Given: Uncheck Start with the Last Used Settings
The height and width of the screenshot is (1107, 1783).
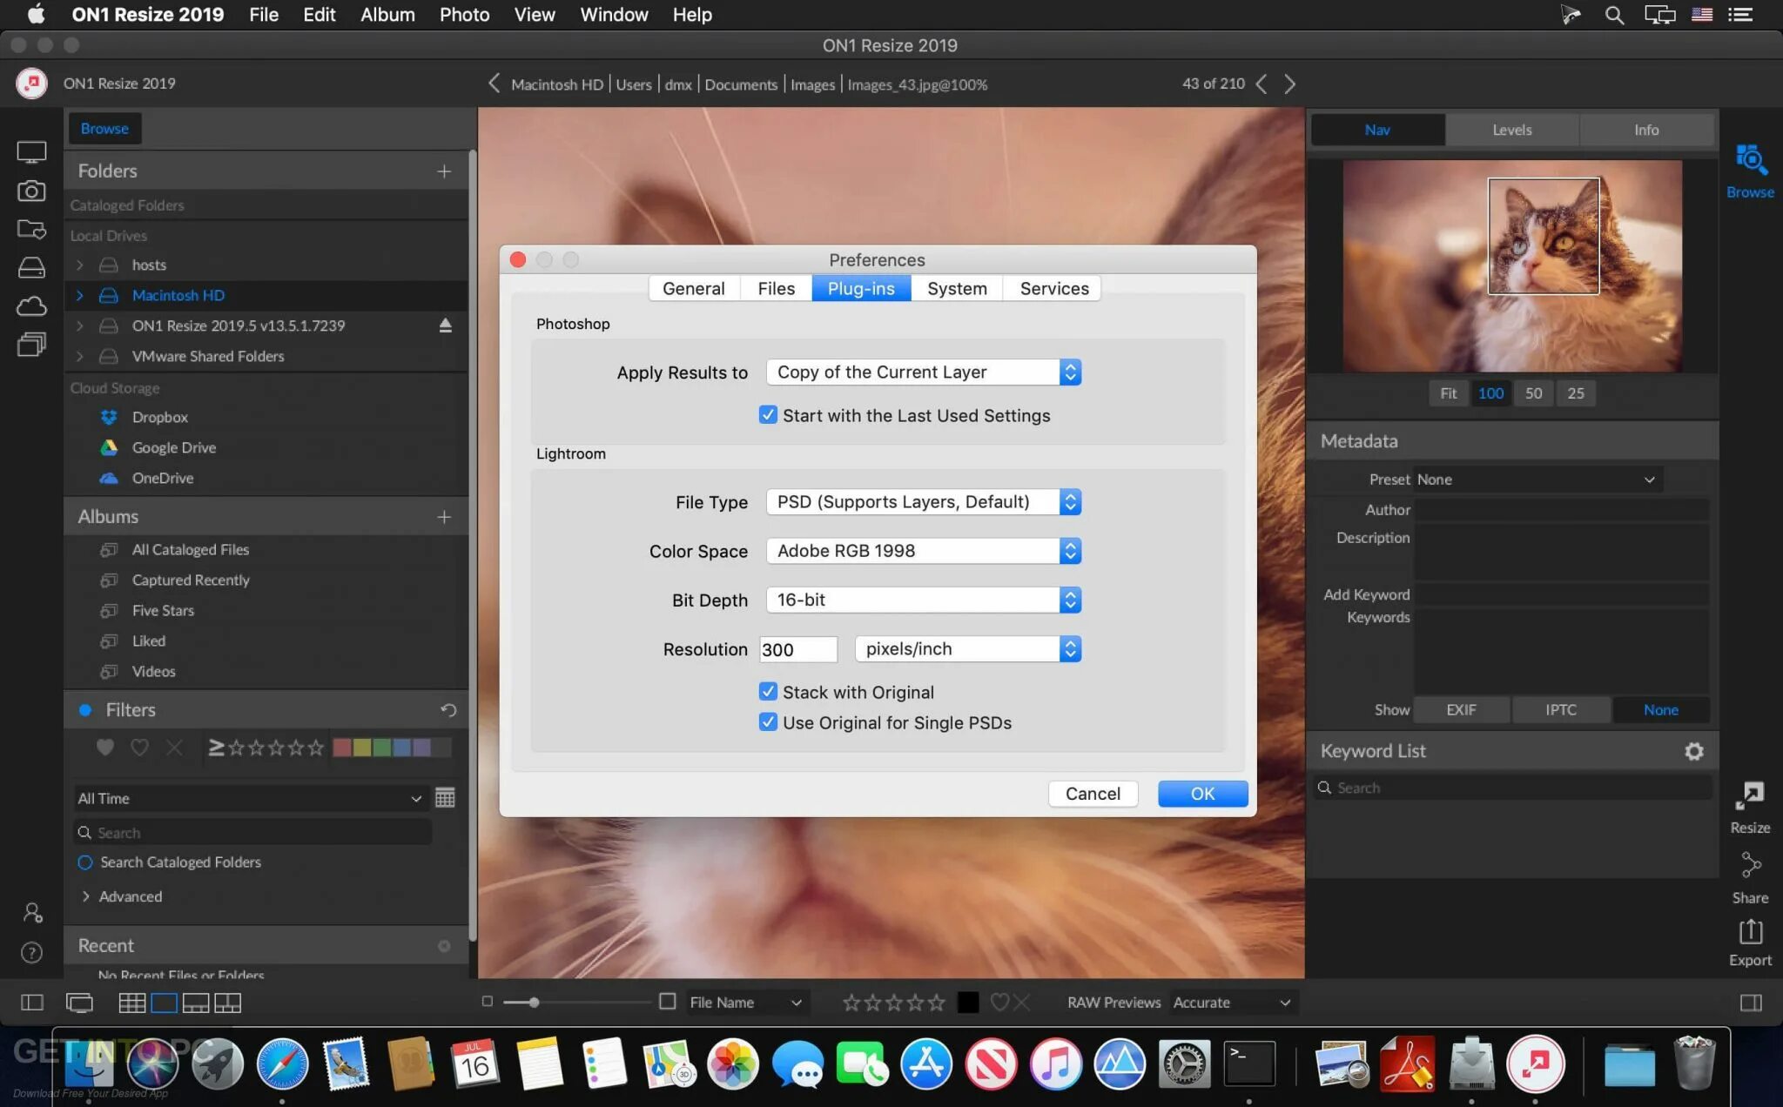Looking at the screenshot, I should coord(768,415).
